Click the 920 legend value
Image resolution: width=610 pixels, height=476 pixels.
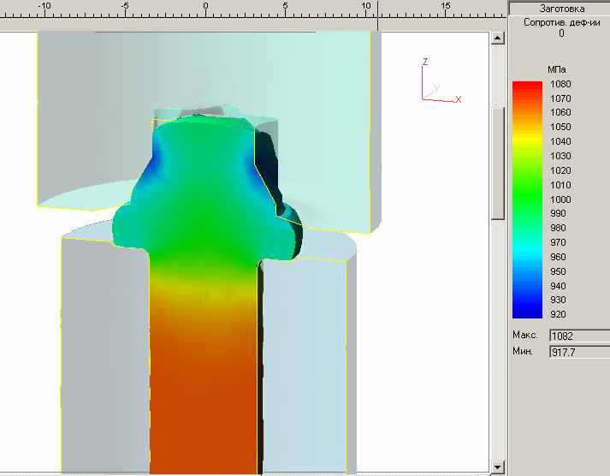(x=558, y=314)
